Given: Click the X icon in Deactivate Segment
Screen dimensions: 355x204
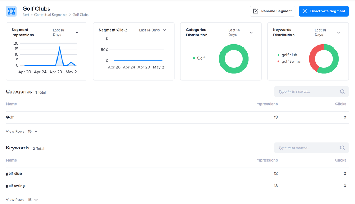Looking at the screenshot, I should (x=305, y=11).
